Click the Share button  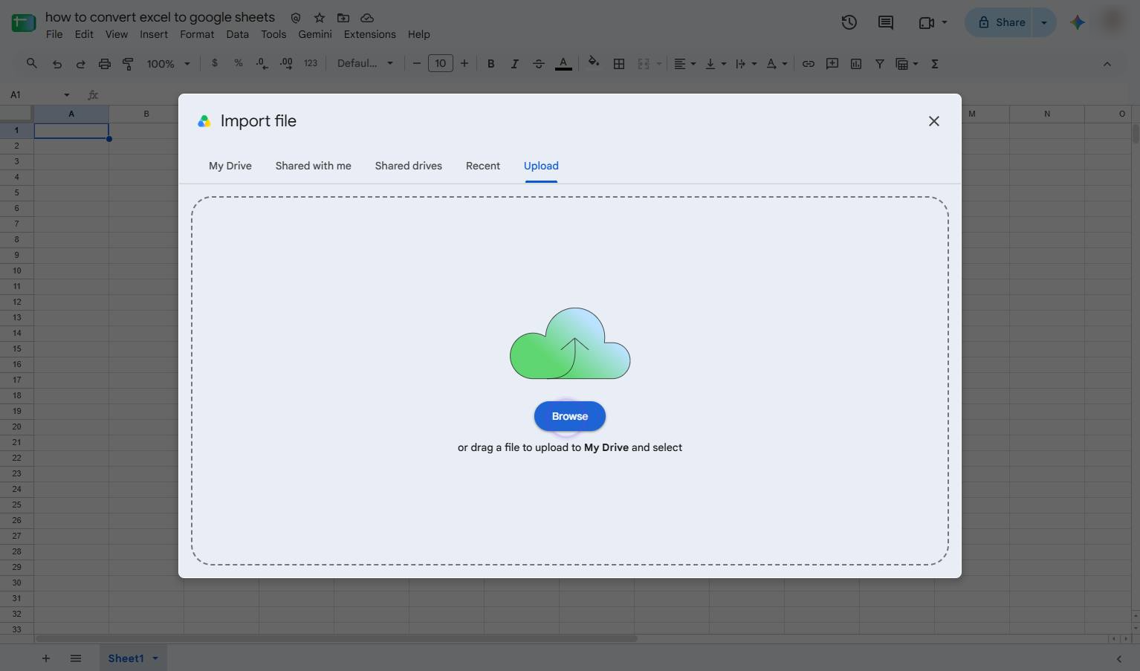click(1001, 22)
